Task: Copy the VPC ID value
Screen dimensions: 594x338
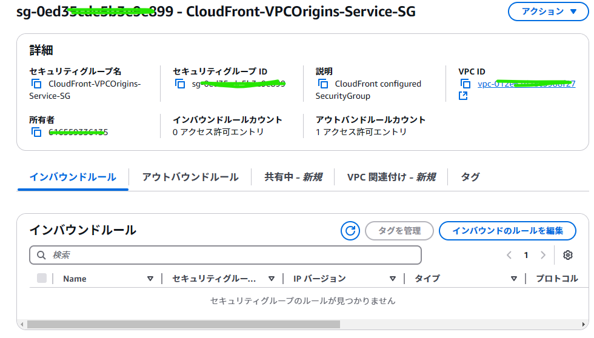Action: pyautogui.click(x=466, y=84)
